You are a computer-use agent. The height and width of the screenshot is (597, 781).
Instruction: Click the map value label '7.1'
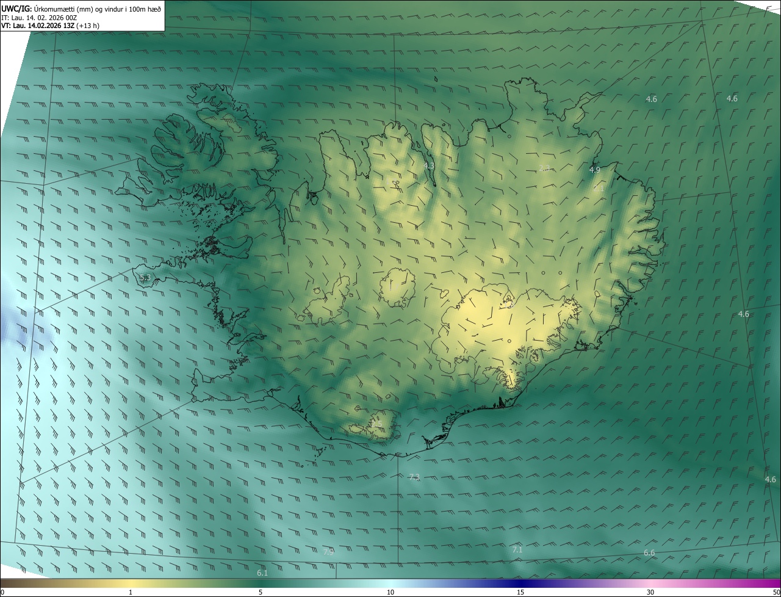point(517,550)
